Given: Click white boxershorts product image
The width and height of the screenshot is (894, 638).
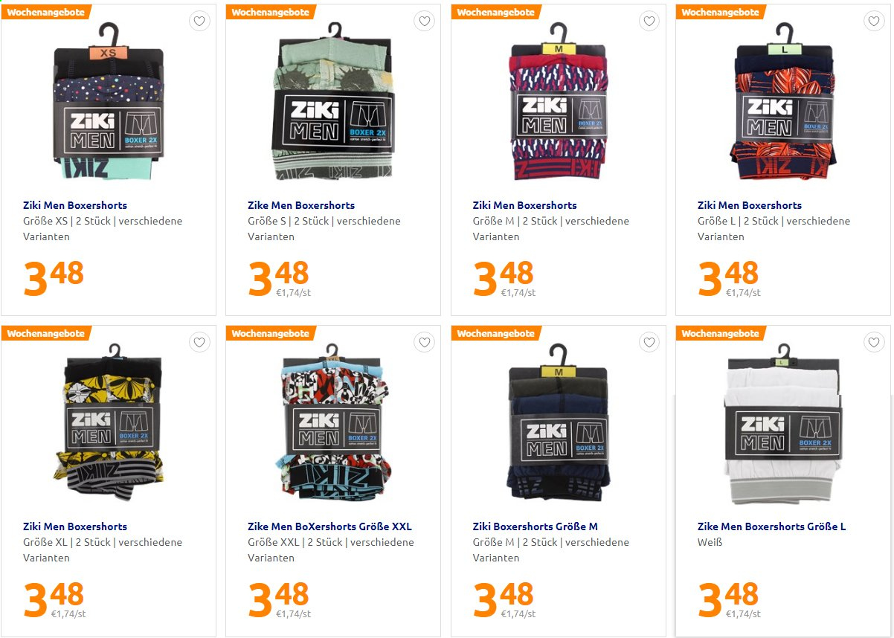Looking at the screenshot, I should pos(782,424).
